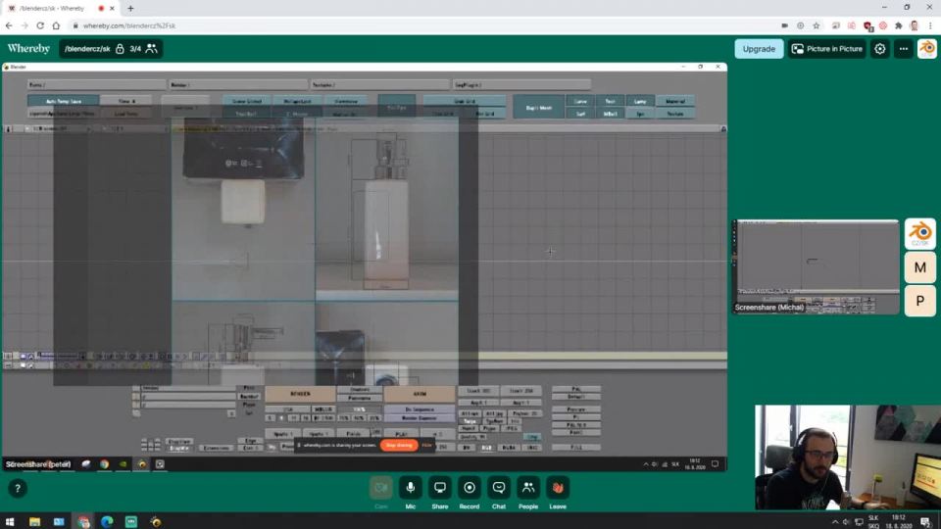Screen dimensions: 941x529
Task: Open the Edge browser from the taskbar
Action: 108,522
